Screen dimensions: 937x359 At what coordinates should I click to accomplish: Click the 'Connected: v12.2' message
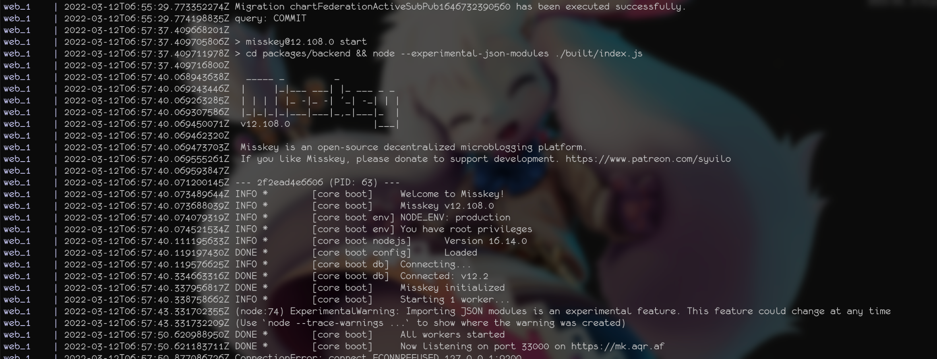(x=444, y=276)
